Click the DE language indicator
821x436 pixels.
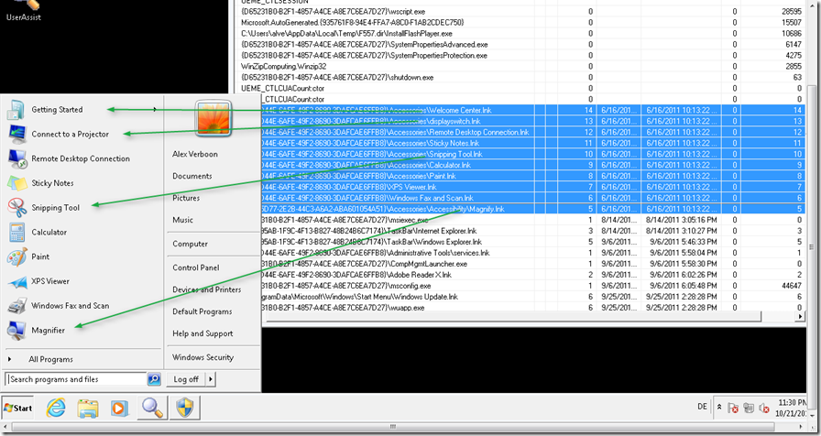click(702, 407)
